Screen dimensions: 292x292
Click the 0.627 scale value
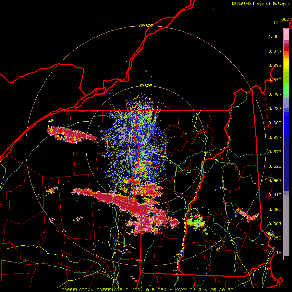click(x=275, y=138)
